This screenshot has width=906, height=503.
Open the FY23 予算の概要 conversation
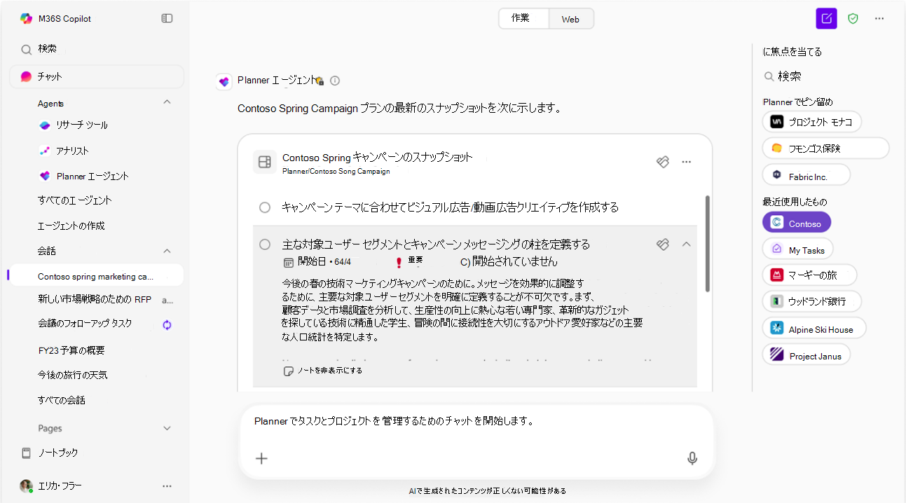click(71, 350)
